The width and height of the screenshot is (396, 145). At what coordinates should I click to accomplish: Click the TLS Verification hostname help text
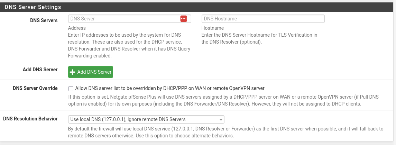[x=259, y=38]
